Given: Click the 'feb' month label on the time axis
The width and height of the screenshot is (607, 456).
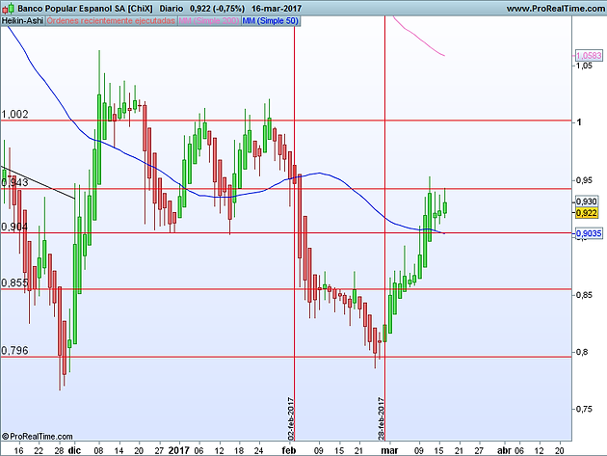Looking at the screenshot, I should coord(289,450).
